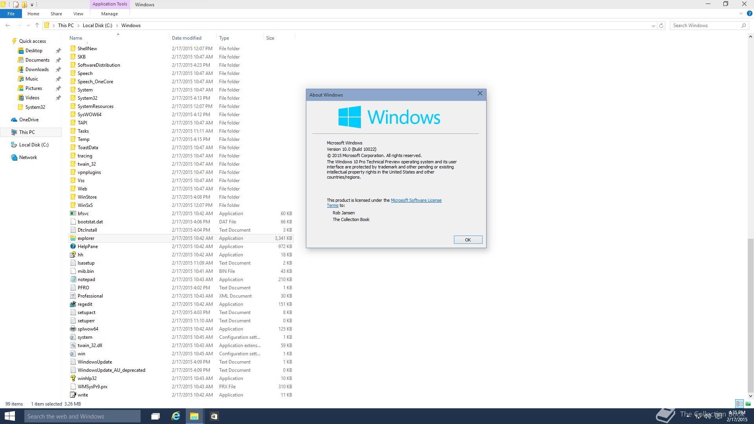Click the taskbar web and Windows search box
The width and height of the screenshot is (754, 424).
point(82,416)
